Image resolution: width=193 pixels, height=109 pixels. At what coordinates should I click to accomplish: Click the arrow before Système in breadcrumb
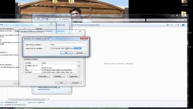60,19
